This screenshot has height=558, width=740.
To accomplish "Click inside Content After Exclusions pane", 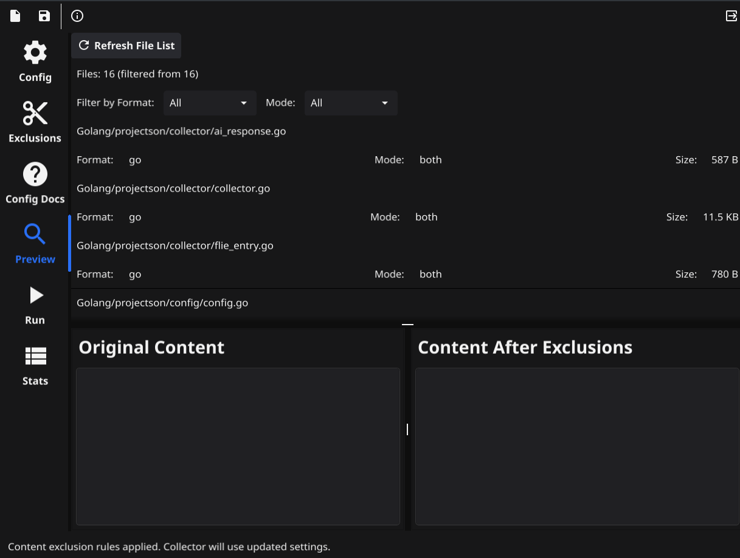I will 576,446.
